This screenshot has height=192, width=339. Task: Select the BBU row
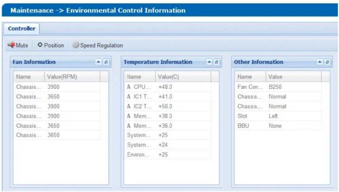click(x=278, y=126)
